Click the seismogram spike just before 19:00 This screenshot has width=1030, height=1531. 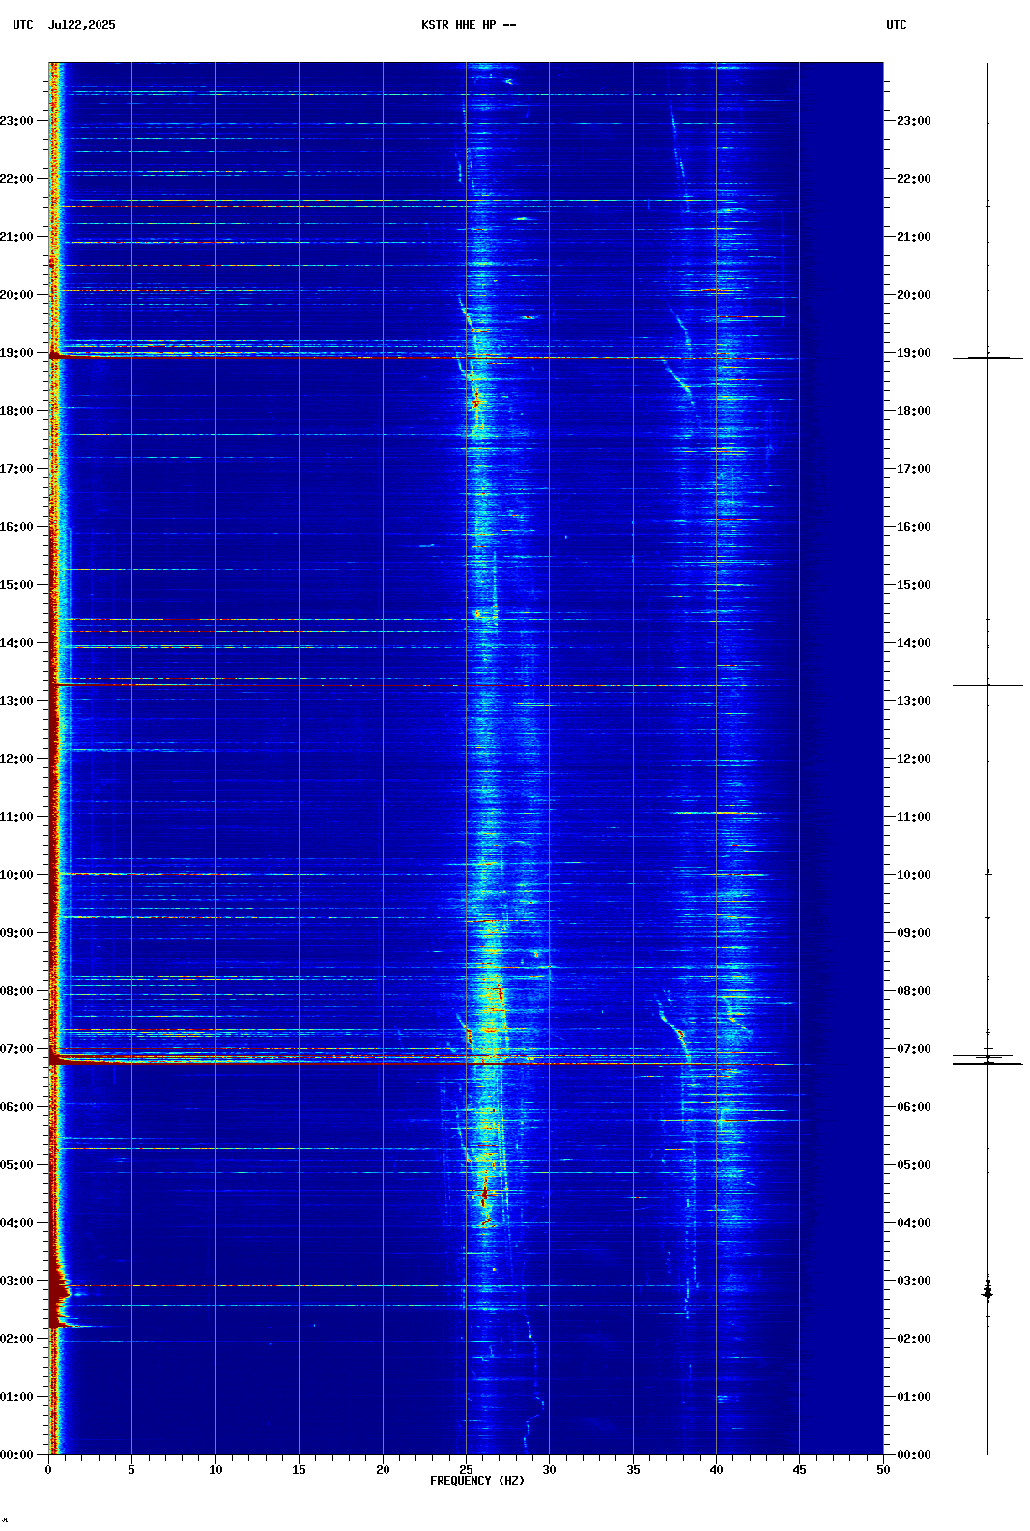tap(987, 358)
